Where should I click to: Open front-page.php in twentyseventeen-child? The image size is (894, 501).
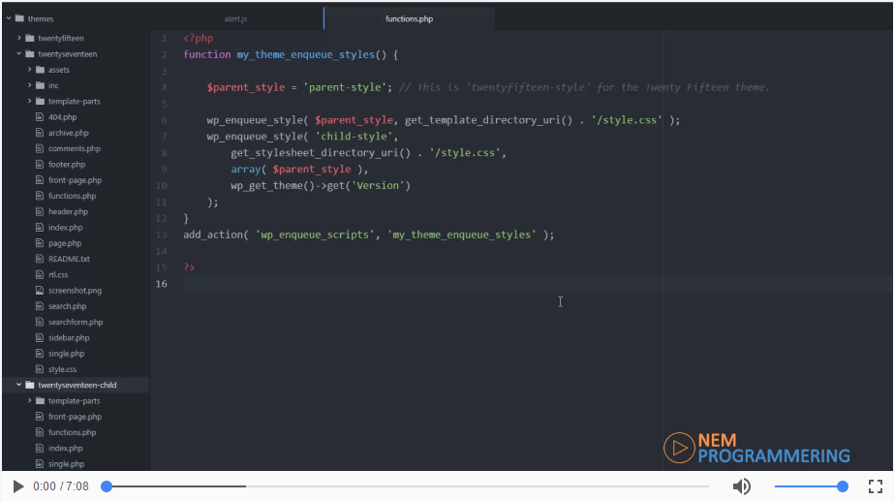click(x=75, y=417)
